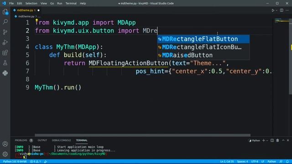The height and width of the screenshot is (164, 292).
Task: Click line number 6 in gutter
Action: coord(27,63)
